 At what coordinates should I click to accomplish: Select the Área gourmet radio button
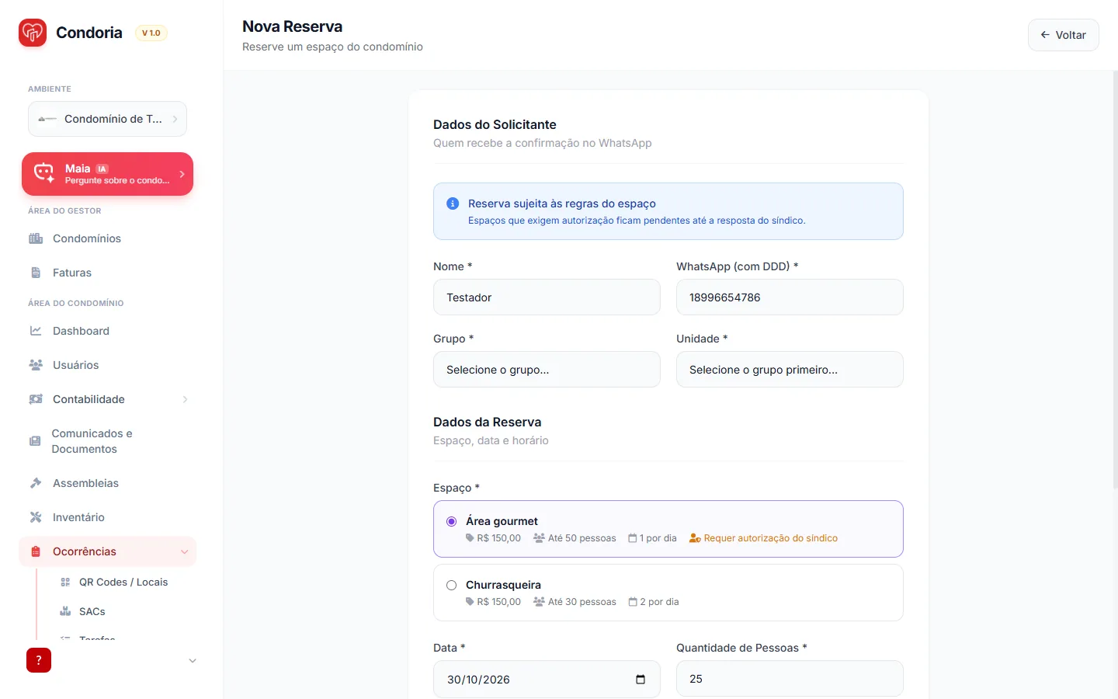pyautogui.click(x=451, y=521)
